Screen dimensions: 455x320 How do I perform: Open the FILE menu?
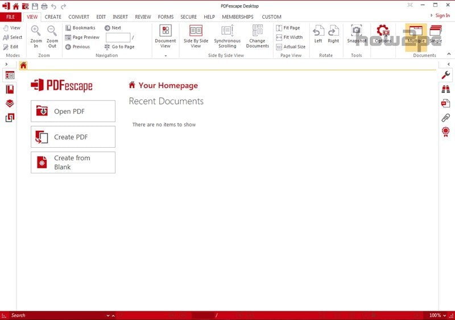click(10, 17)
